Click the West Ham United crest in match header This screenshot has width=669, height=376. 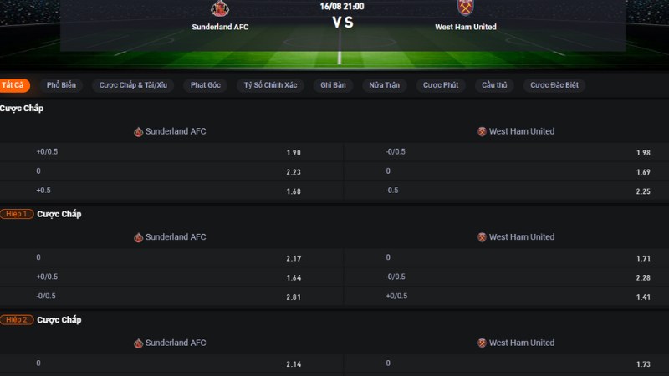pyautogui.click(x=465, y=8)
